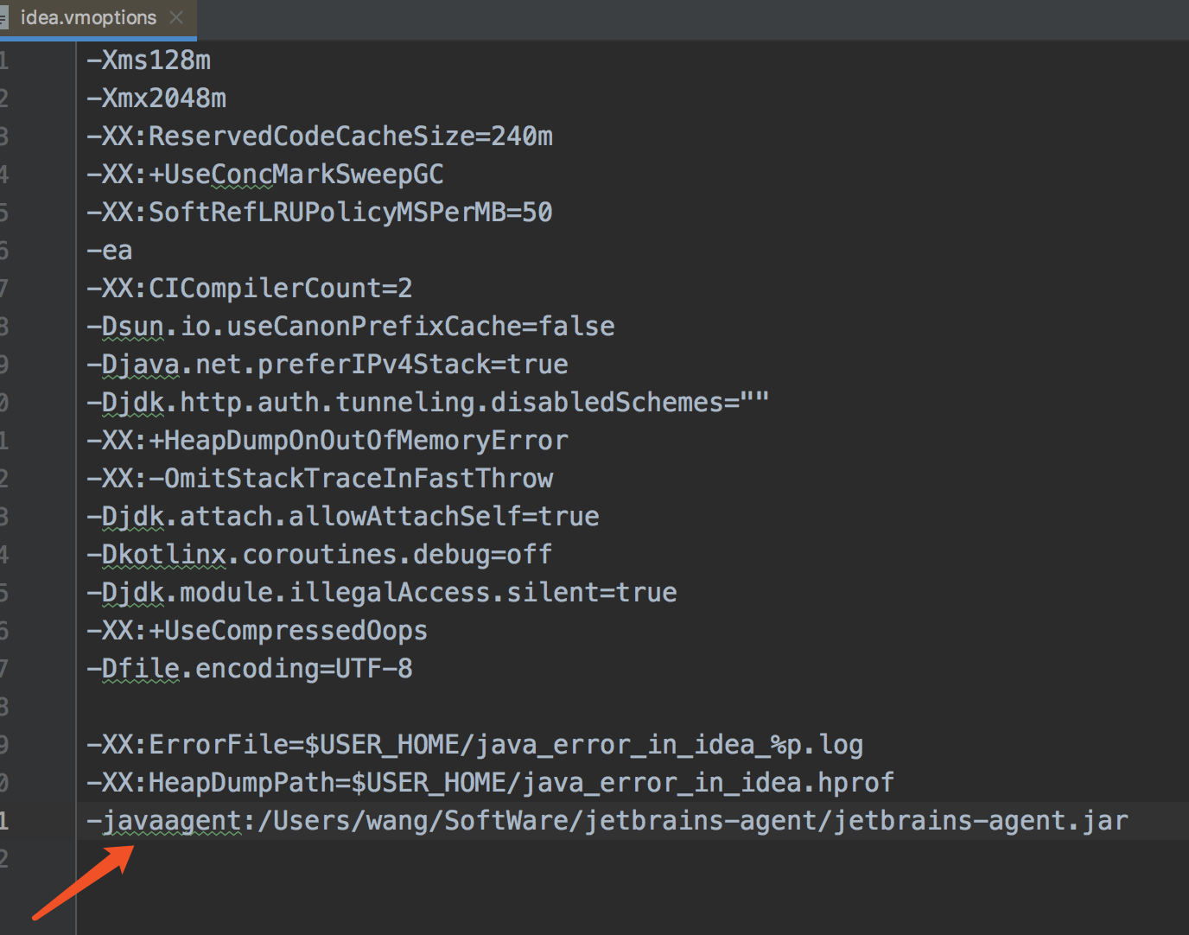Image resolution: width=1189 pixels, height=935 pixels.
Task: Click on SoftRefLRUPolicyMSPerMB=50 line
Action: pyautogui.click(x=320, y=213)
